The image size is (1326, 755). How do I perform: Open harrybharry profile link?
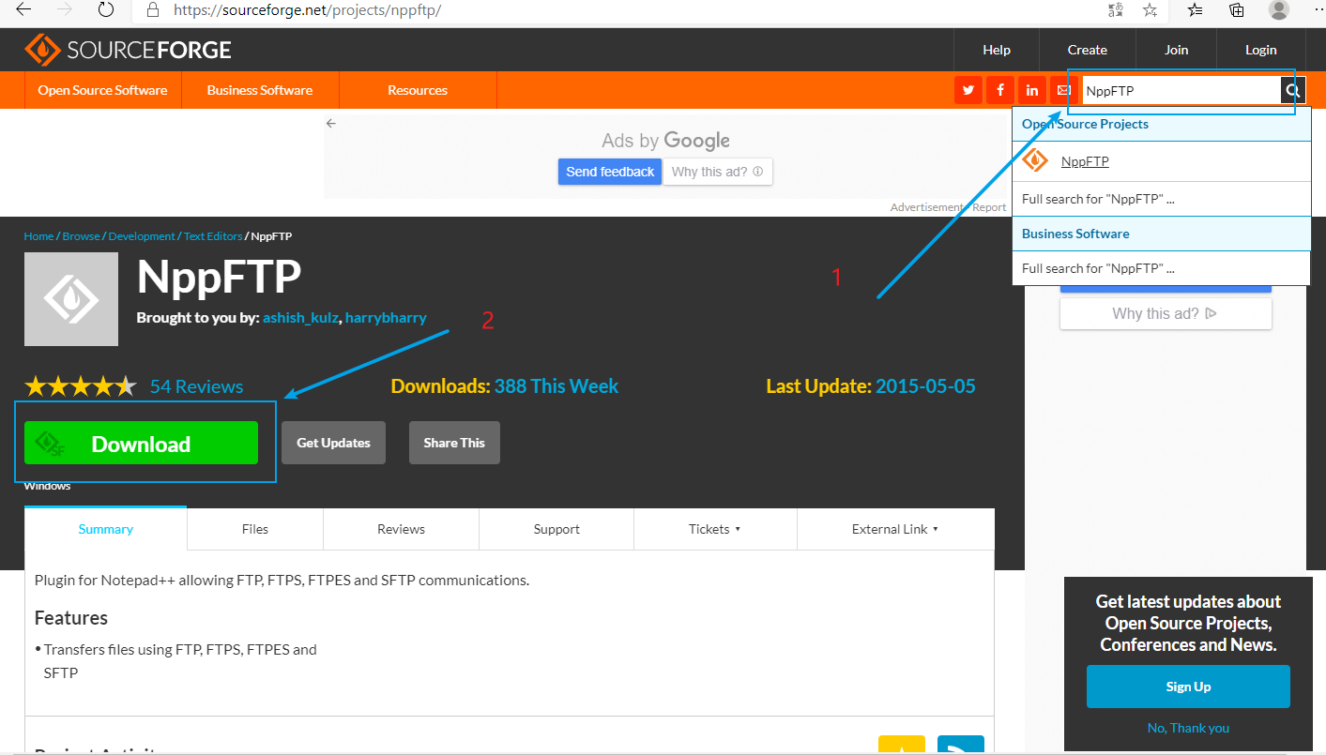click(386, 318)
